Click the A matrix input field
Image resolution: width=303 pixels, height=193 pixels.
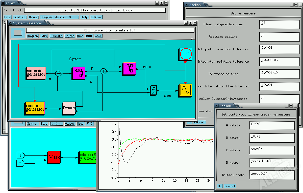click(x=272, y=125)
